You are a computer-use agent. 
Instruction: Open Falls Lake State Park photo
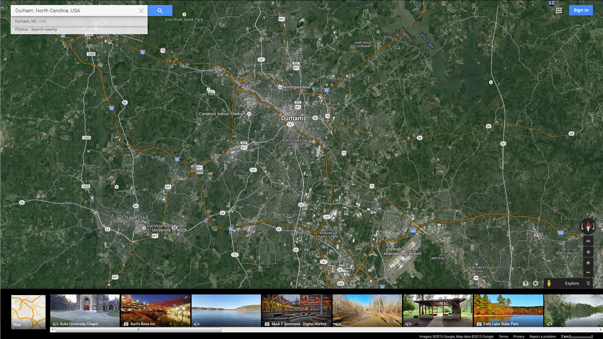click(508, 310)
